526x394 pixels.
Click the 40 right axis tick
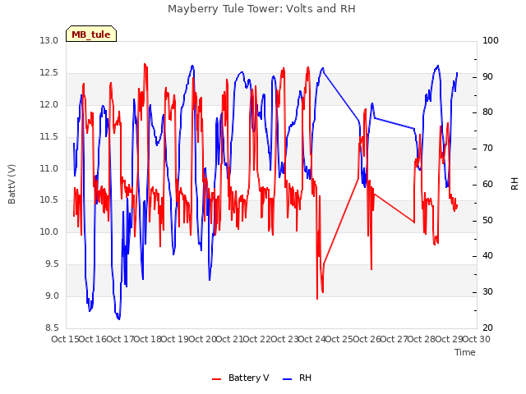487,256
